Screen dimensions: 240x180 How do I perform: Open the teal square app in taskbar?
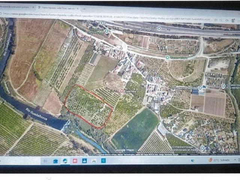pos(103,160)
